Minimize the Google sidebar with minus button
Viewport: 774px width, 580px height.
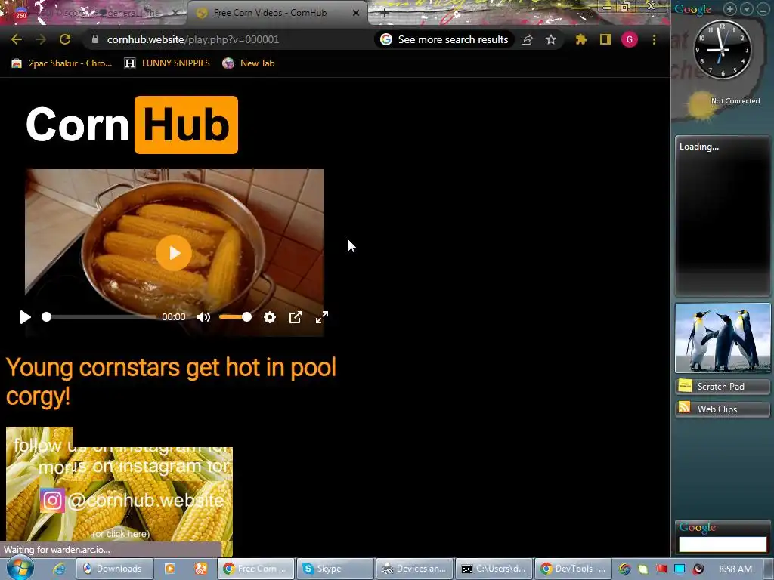pos(763,9)
